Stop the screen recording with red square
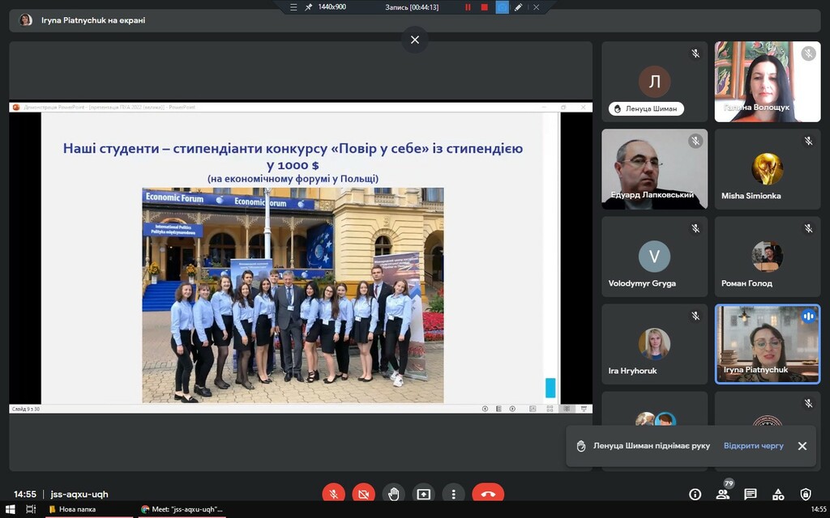Viewport: 830px width, 518px height. click(485, 7)
